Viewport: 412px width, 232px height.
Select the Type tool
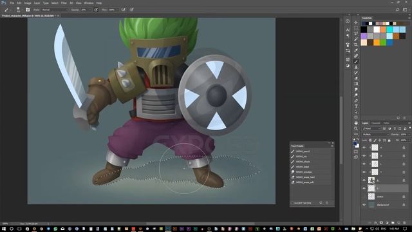pos(356,106)
